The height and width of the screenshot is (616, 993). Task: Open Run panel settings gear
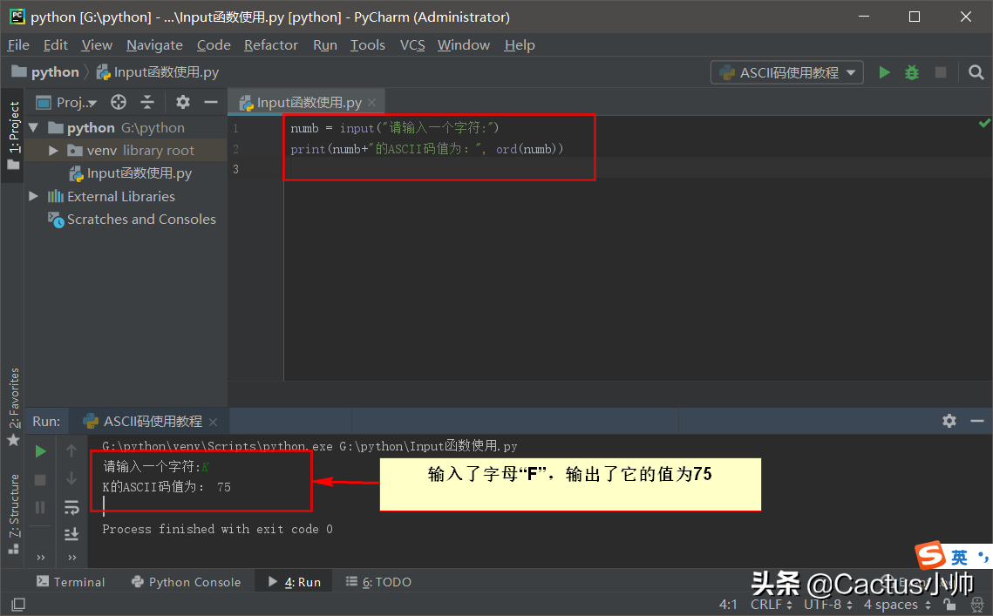(x=949, y=421)
